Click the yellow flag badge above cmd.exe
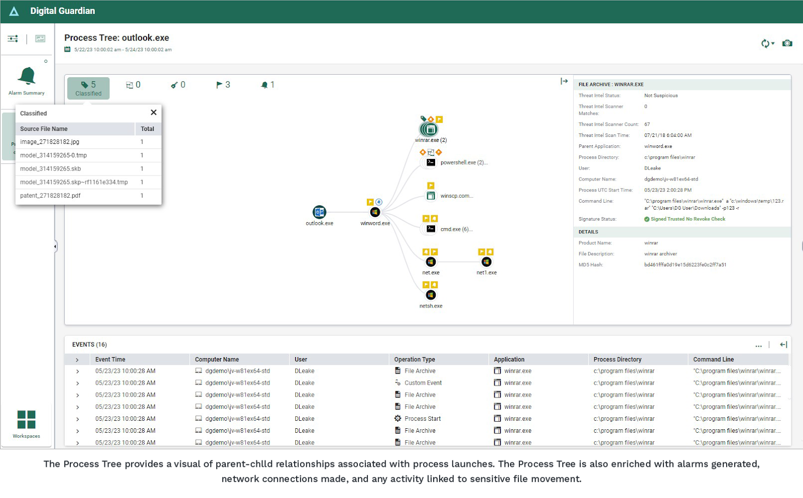This screenshot has width=803, height=498. (426, 219)
